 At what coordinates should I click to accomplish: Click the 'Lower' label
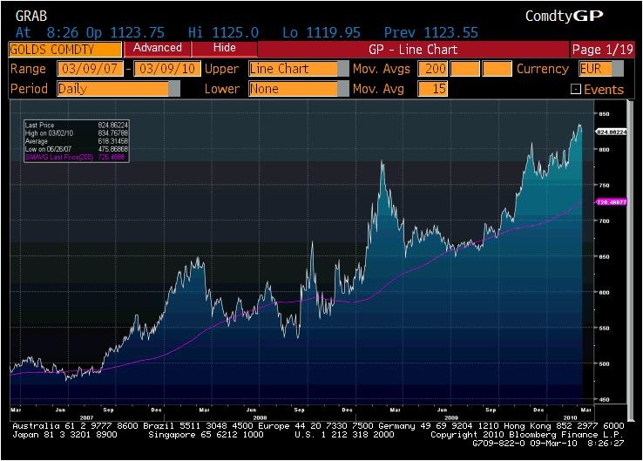(x=222, y=89)
